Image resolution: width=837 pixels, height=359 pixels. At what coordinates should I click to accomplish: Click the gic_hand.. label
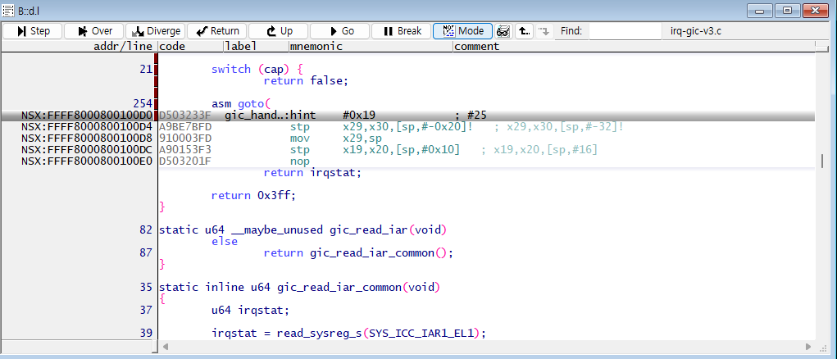[257, 116]
